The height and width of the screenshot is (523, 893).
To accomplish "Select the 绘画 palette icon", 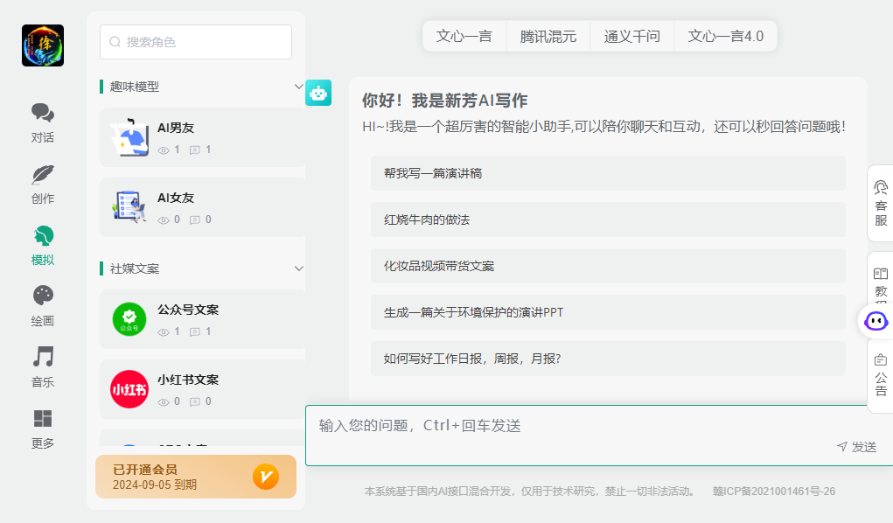I will click(x=42, y=296).
